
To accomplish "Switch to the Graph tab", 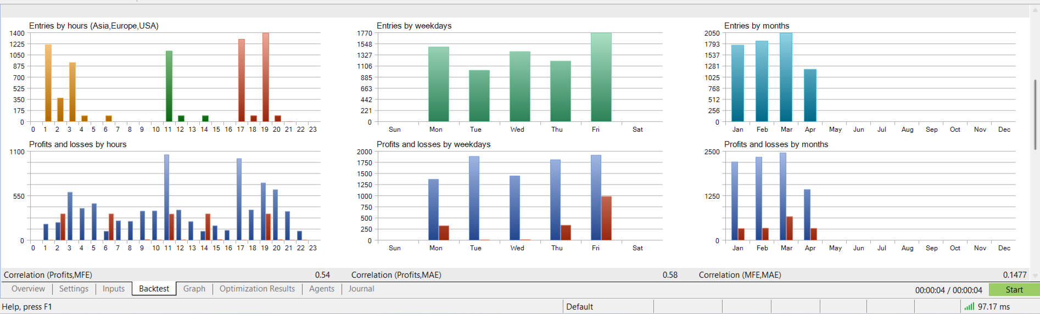I will pos(194,289).
